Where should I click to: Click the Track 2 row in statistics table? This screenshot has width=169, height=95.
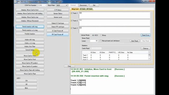[115, 58]
